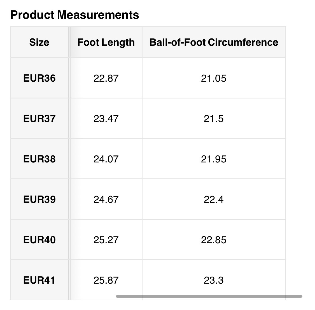Click the 25.87 foot length cell
The width and height of the screenshot is (315, 310).
[106, 280]
